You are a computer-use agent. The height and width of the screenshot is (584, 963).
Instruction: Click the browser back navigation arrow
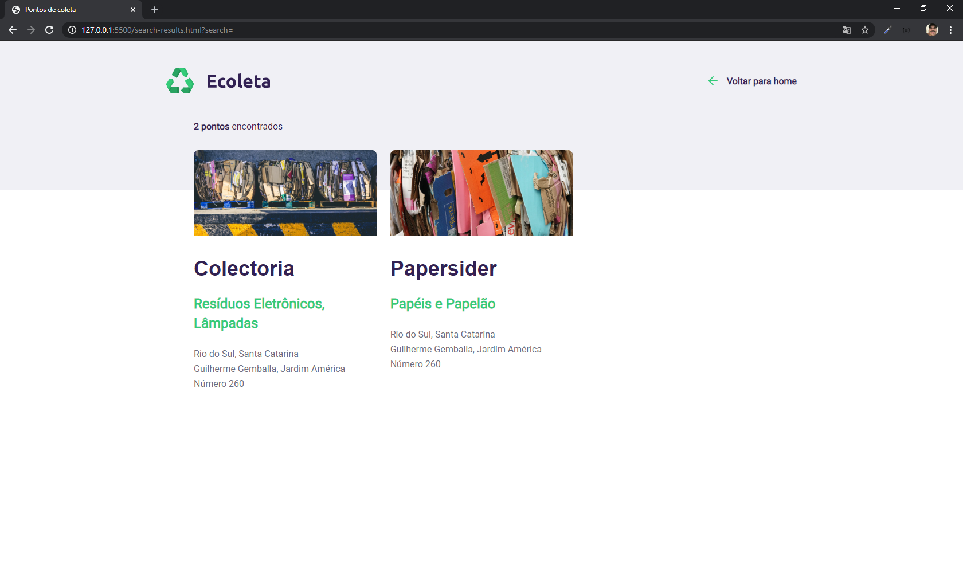[12, 30]
